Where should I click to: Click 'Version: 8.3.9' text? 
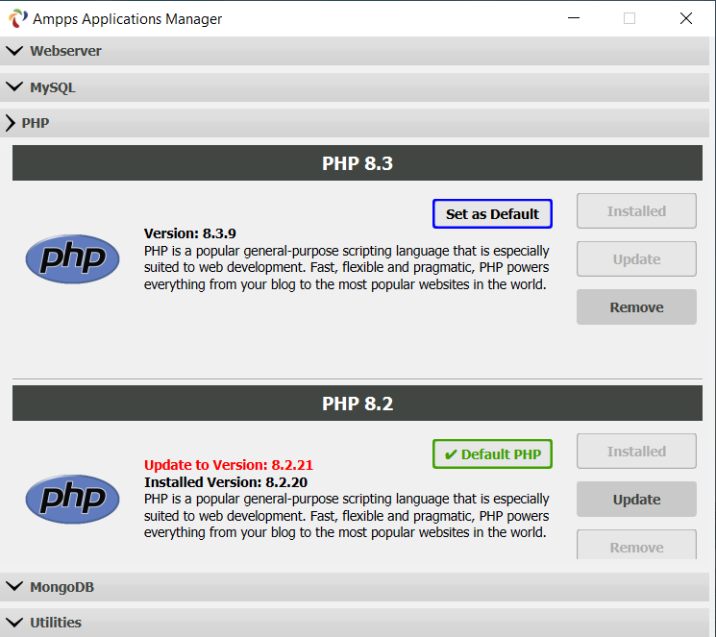[x=190, y=233]
